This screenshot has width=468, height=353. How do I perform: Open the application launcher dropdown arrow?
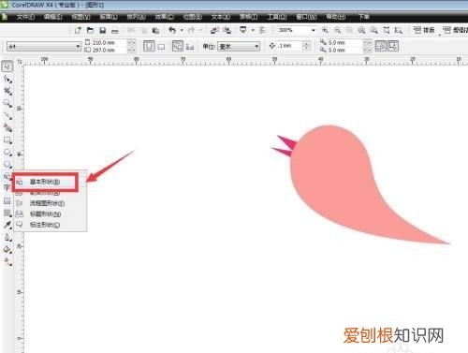click(253, 30)
